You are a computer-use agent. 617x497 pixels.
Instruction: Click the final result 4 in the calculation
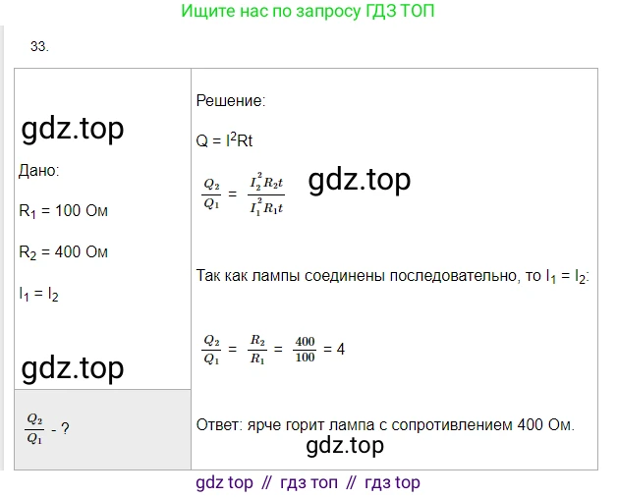(x=340, y=349)
